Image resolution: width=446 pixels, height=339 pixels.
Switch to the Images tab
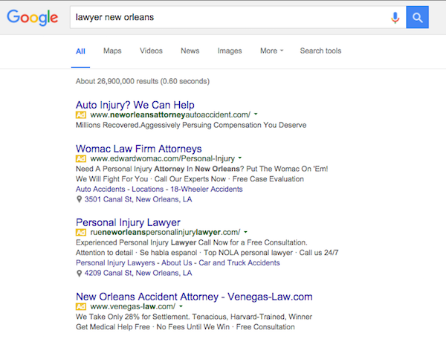(x=229, y=51)
